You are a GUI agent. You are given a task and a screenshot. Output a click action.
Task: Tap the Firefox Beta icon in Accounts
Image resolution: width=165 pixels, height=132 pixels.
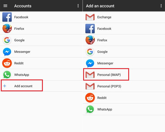pyautogui.click(x=7, y=28)
